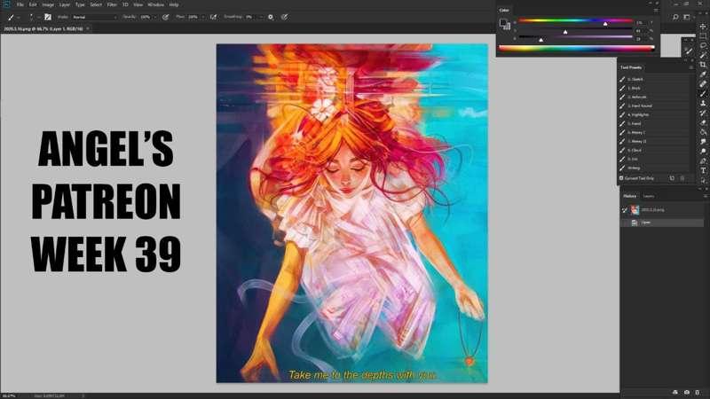The width and height of the screenshot is (710, 399).
Task: Select the Dodge tool
Action: (703, 151)
